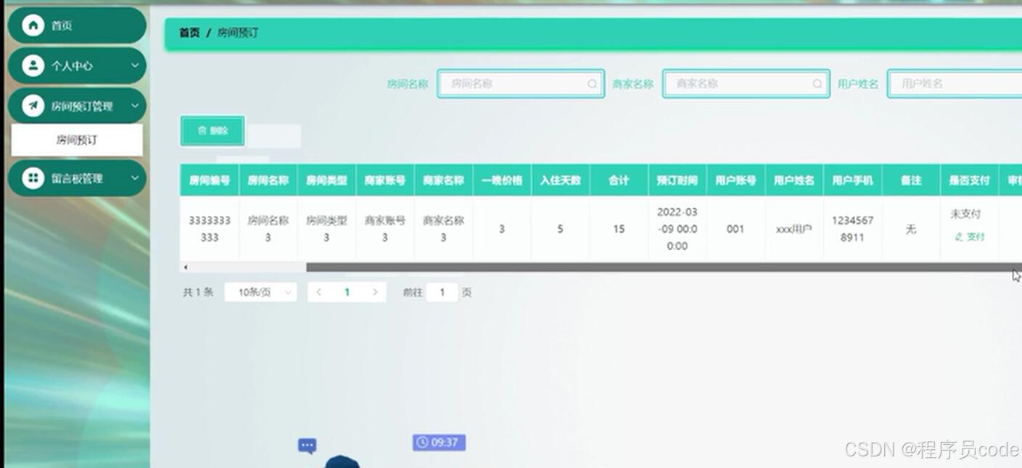Open the 10条/页 page-size dropdown
This screenshot has width=1022, height=468.
pos(260,291)
